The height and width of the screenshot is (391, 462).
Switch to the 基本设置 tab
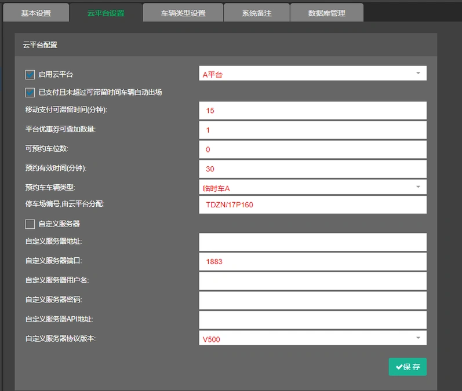coord(36,13)
